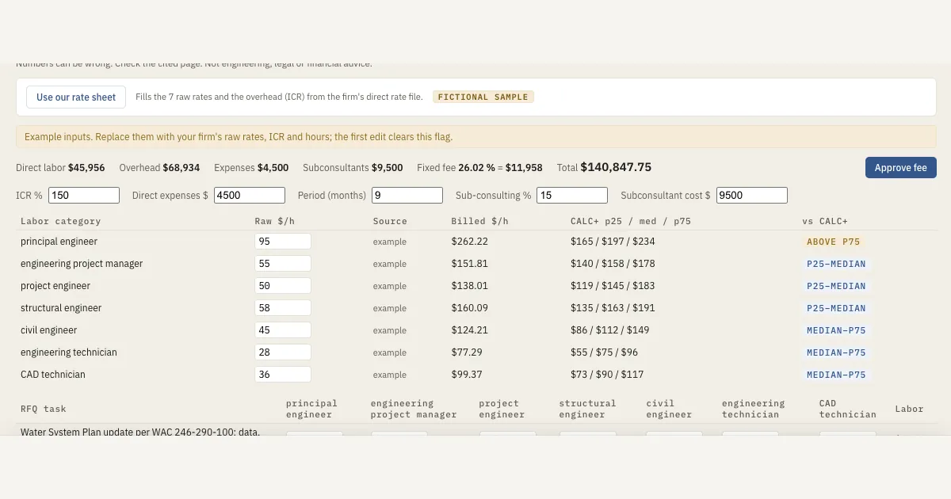Click the Labor category column header
This screenshot has height=499, width=951.
pyautogui.click(x=61, y=221)
